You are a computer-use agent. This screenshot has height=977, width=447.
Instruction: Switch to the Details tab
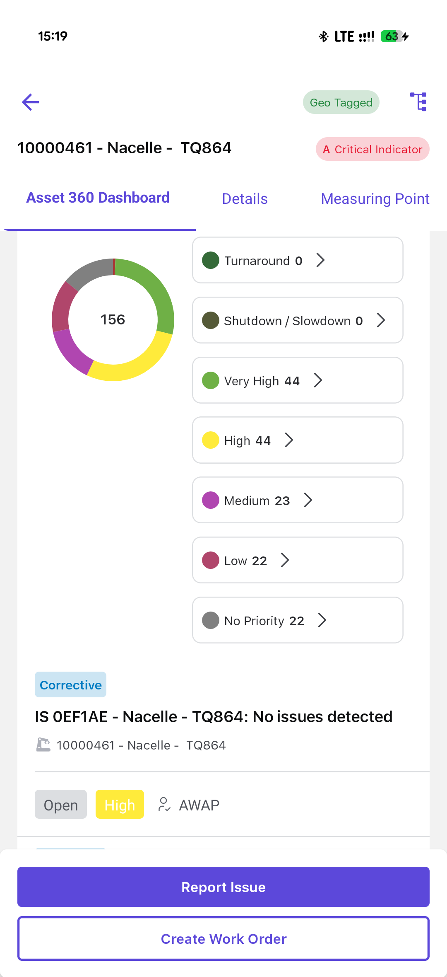point(245,199)
